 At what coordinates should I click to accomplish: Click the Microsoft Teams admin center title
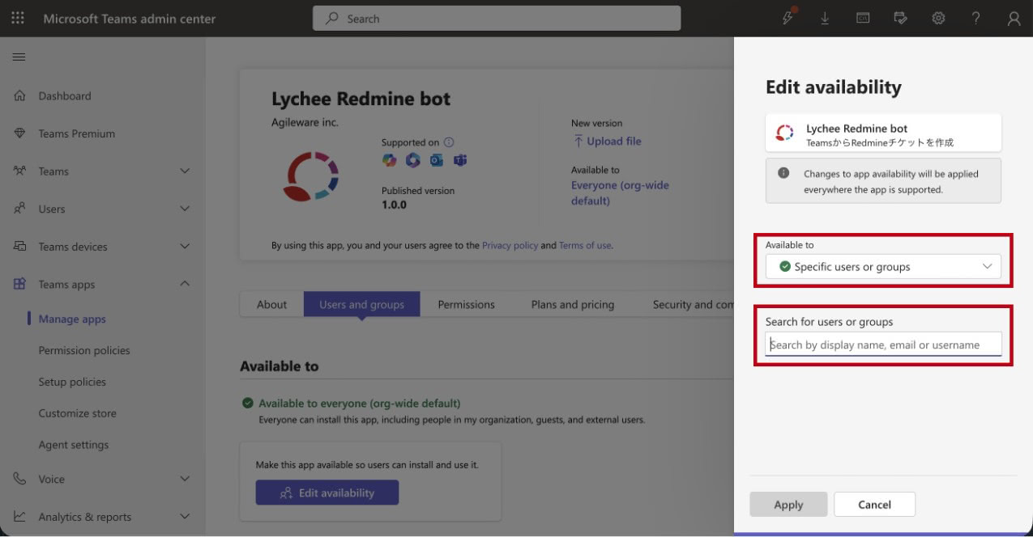[x=130, y=19]
